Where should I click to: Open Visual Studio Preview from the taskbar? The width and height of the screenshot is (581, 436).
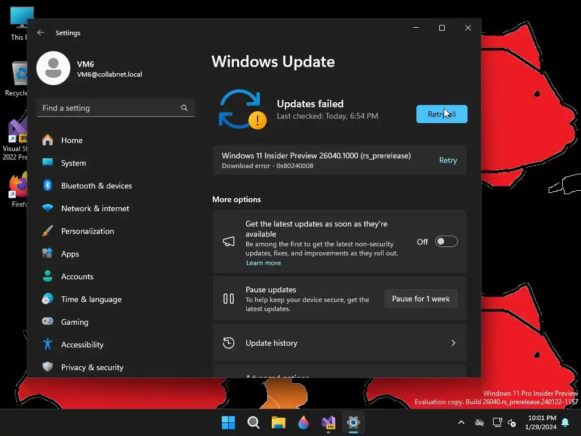pyautogui.click(x=329, y=422)
